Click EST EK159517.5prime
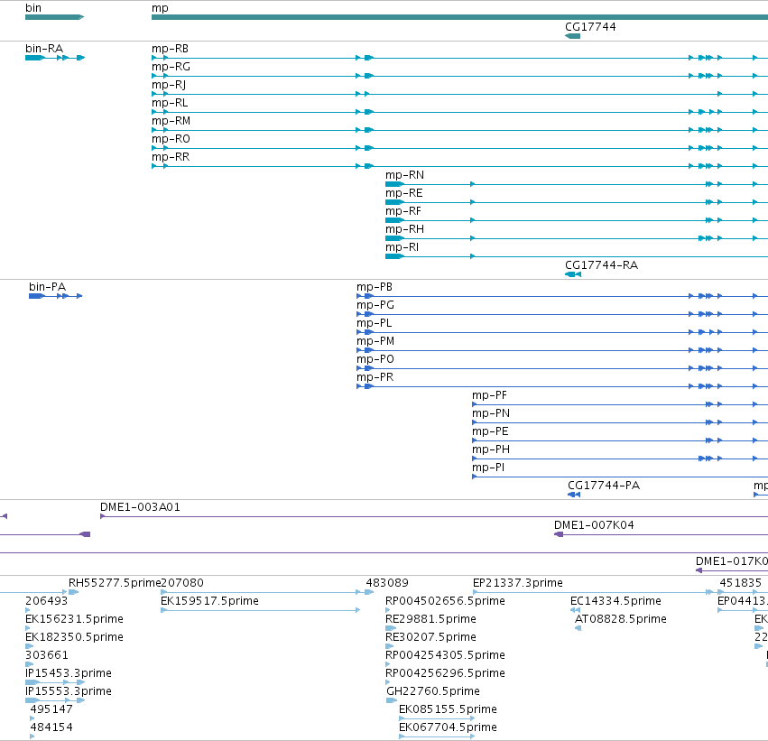This screenshot has width=768, height=741. coord(261,610)
